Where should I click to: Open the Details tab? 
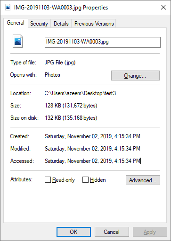61,24
